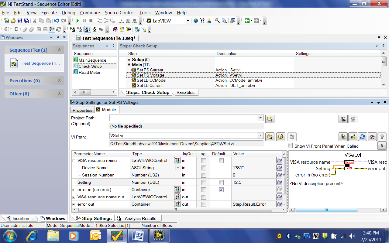389x243 pixels.
Task: Toggle Log checkbox for VISA resource name out
Action: (204, 197)
